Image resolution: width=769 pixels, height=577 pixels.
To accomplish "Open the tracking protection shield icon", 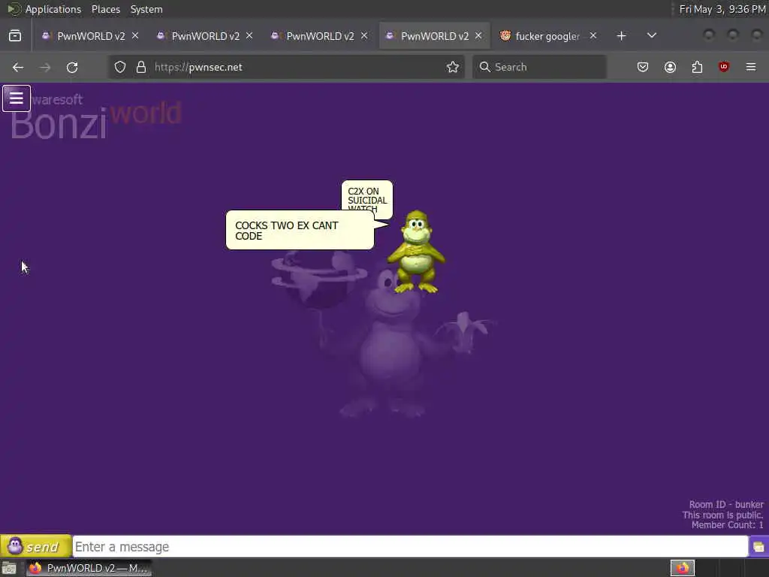I will point(120,67).
